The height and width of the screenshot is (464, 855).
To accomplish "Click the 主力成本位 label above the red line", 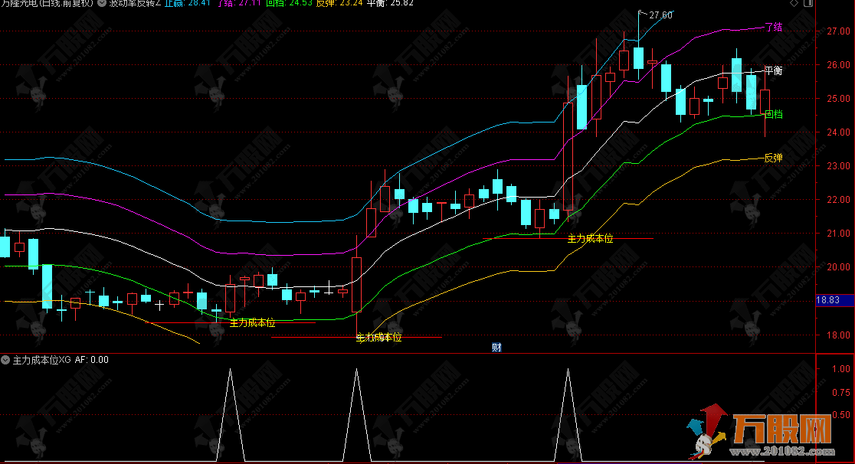I will (x=378, y=337).
